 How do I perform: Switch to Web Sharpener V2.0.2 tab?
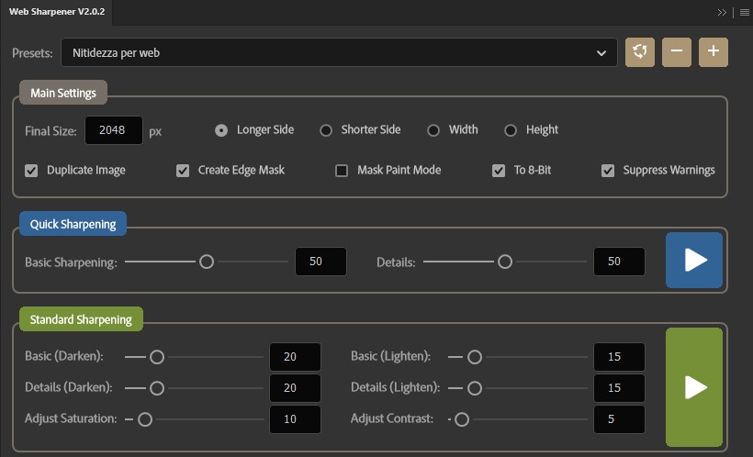pyautogui.click(x=56, y=12)
